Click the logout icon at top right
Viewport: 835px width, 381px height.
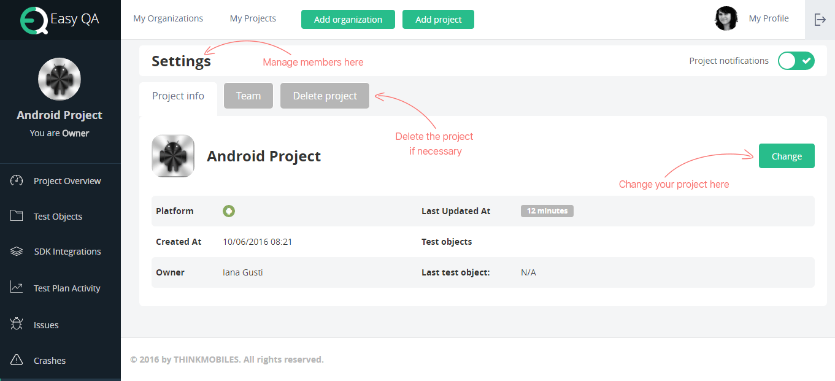(x=820, y=20)
